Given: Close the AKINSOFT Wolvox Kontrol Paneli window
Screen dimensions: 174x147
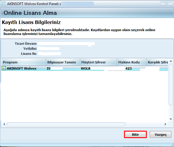Looking at the screenshot, I should coord(166,3).
